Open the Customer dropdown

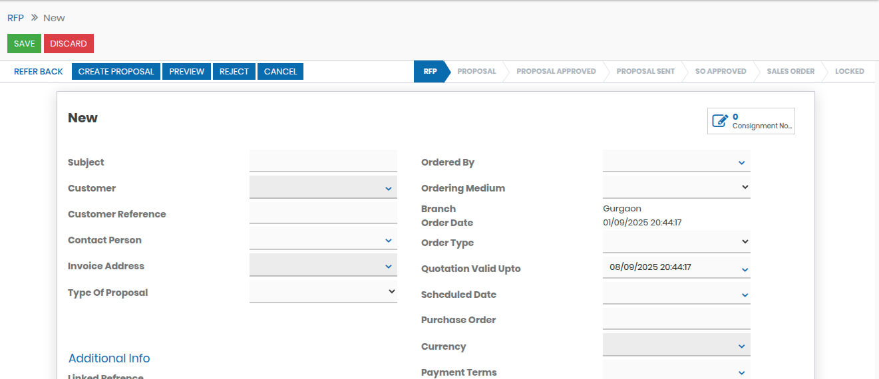click(323, 188)
